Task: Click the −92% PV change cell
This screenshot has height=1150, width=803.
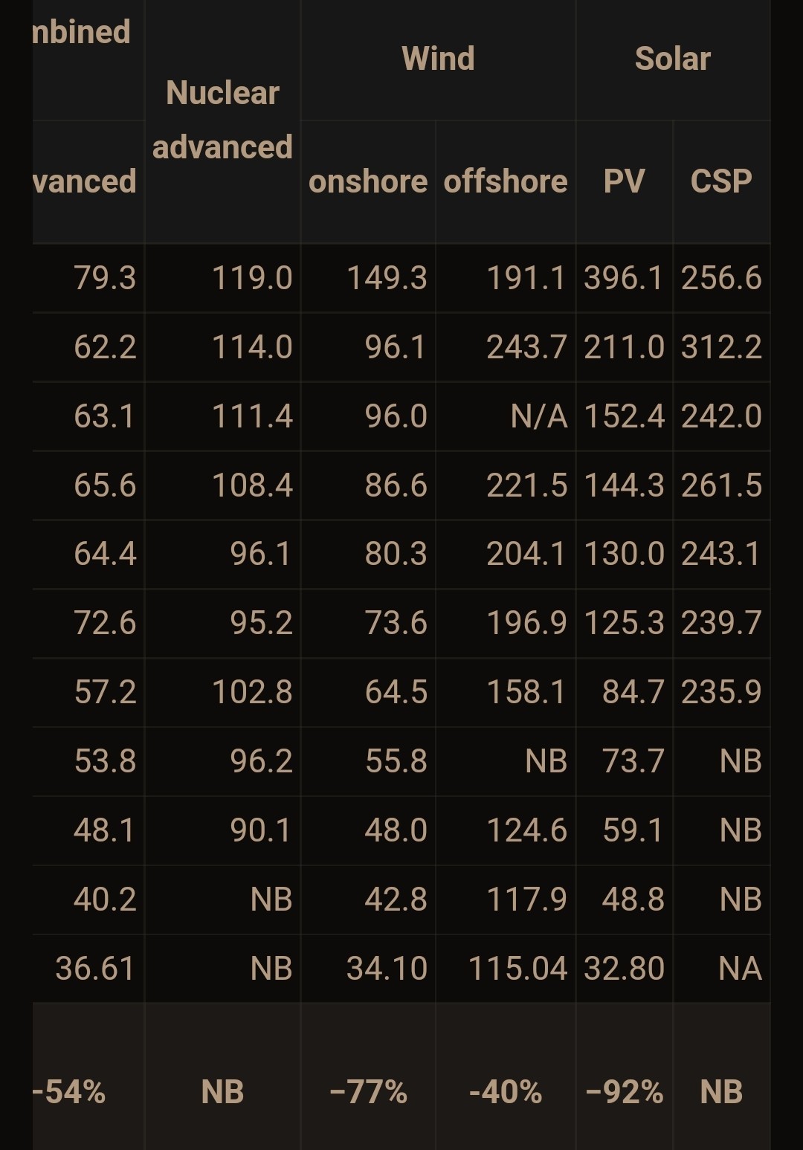Action: [x=625, y=1092]
